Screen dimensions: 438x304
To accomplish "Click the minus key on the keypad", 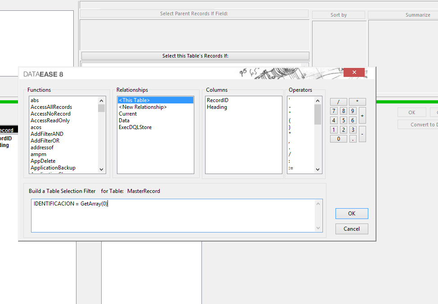I will point(362,134).
